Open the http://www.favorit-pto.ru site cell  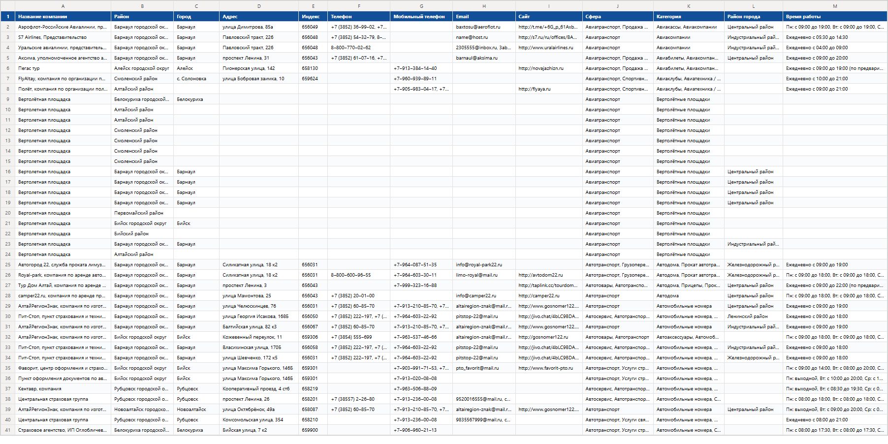tap(549, 368)
